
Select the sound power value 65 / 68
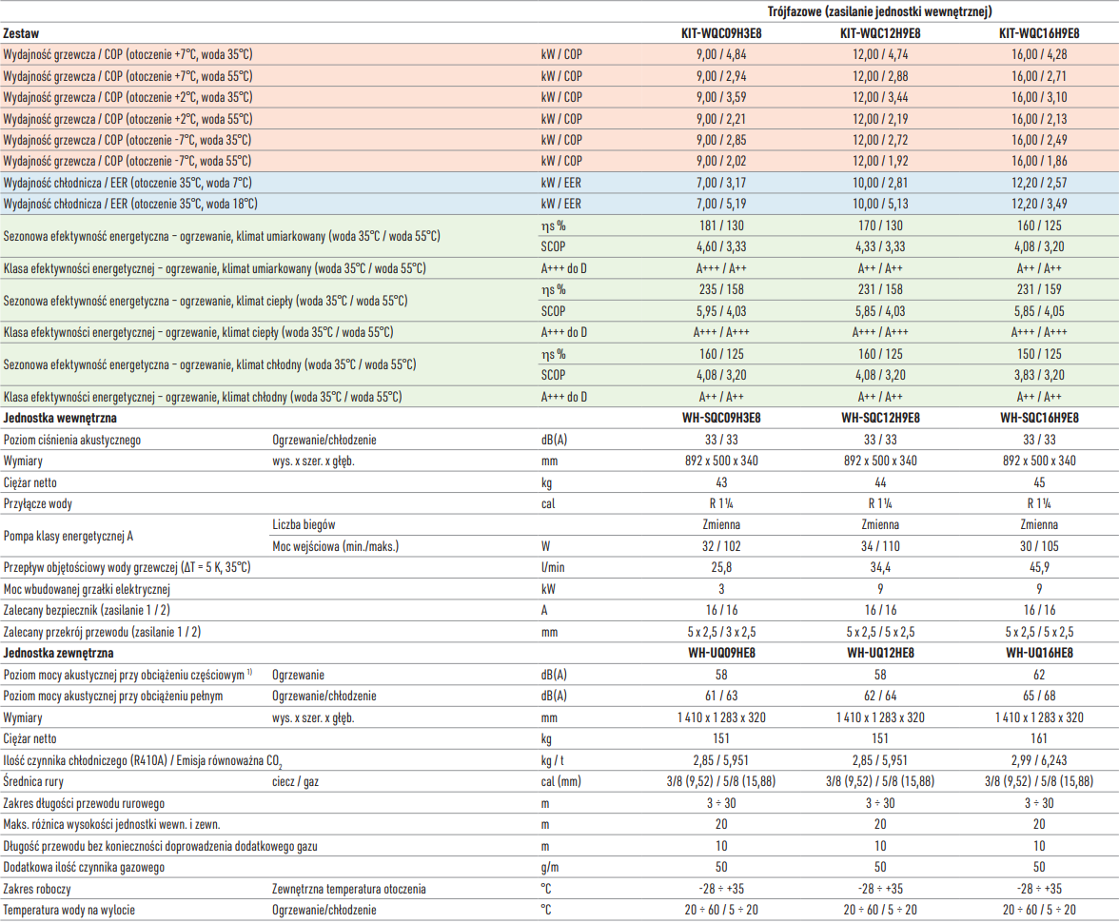[1039, 696]
